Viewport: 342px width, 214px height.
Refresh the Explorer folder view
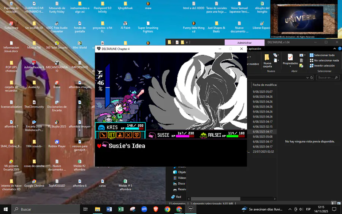312,78
